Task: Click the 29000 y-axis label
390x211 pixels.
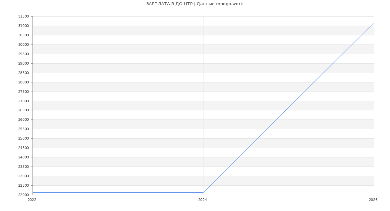Action: coord(23,64)
